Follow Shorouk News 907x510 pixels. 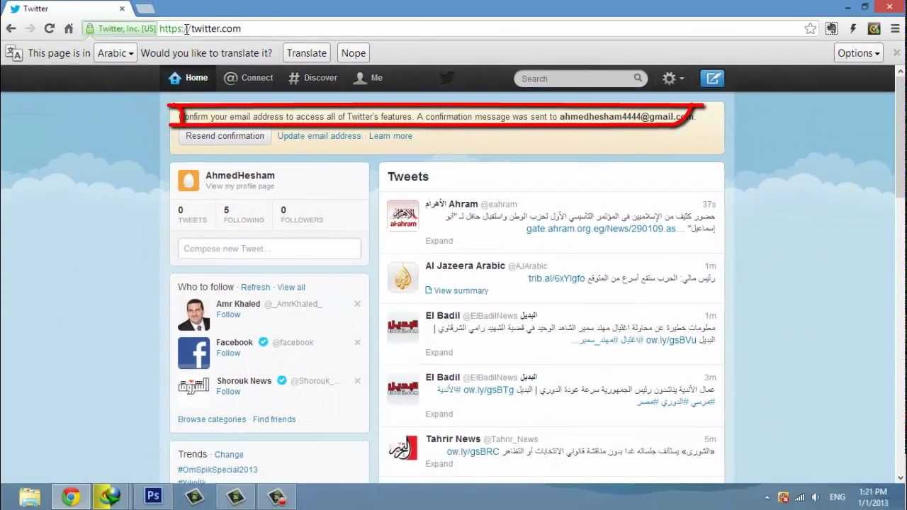tap(228, 391)
